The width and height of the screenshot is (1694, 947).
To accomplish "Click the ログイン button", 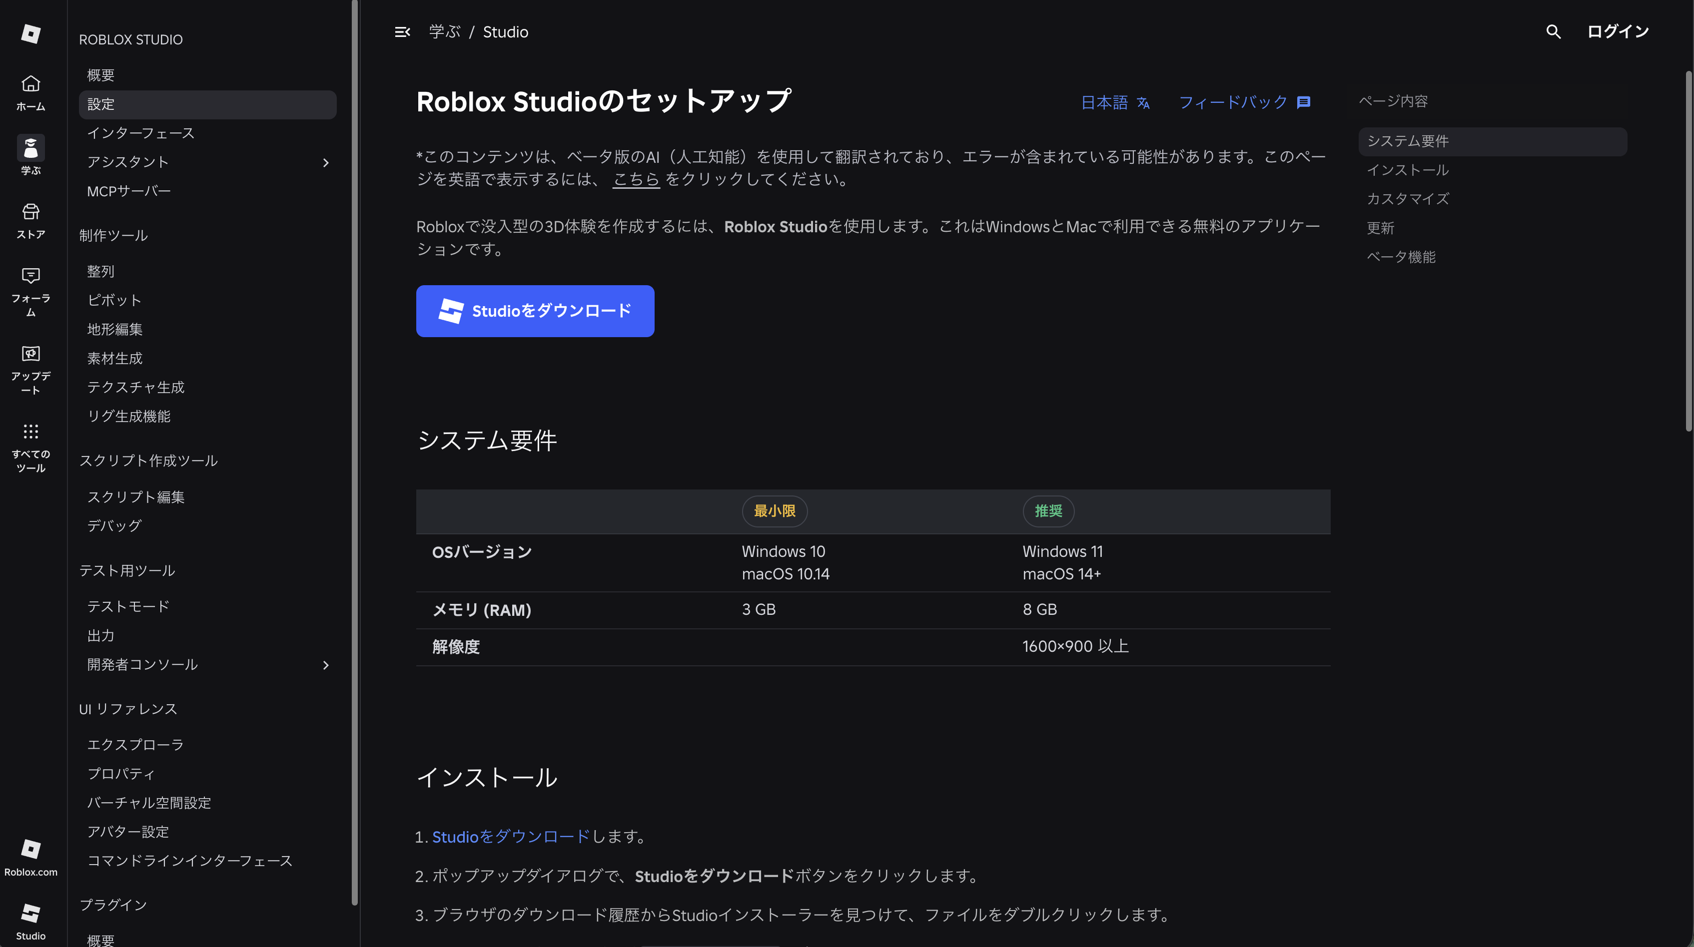I will [x=1618, y=31].
